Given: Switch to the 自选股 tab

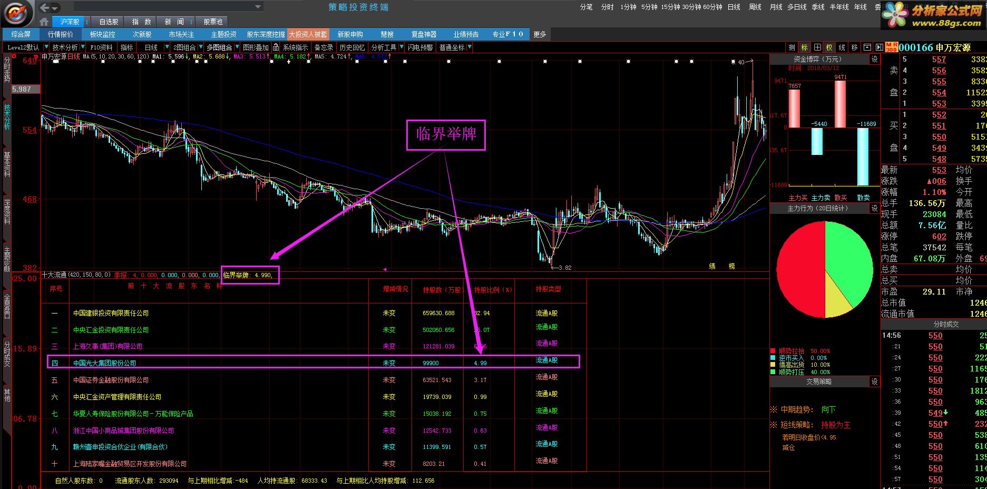Looking at the screenshot, I should click(109, 22).
